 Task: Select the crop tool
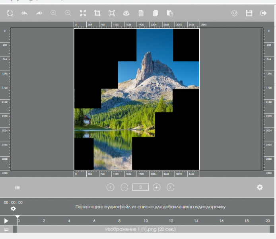[97, 13]
